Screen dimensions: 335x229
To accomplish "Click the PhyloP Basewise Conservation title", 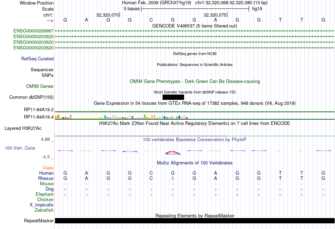I will pos(194,140).
